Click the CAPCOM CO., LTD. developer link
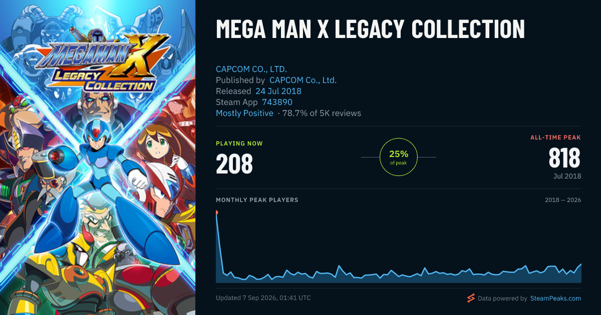Screen dimensions: 601x315 point(251,69)
